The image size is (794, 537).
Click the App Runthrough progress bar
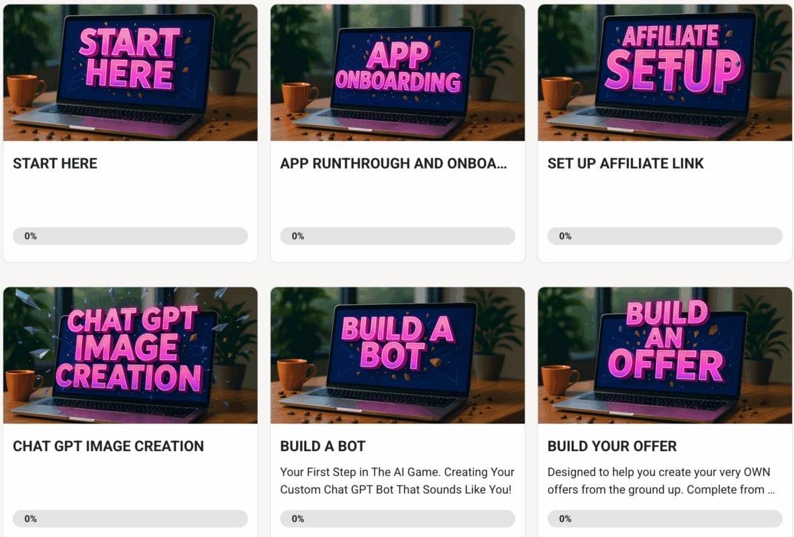[397, 236]
